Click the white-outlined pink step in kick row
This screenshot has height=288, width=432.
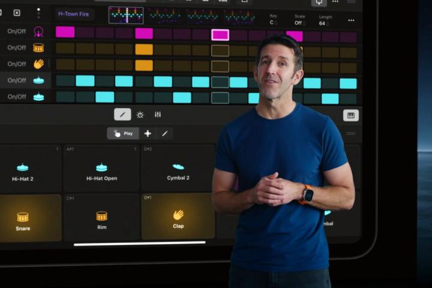[220, 34]
